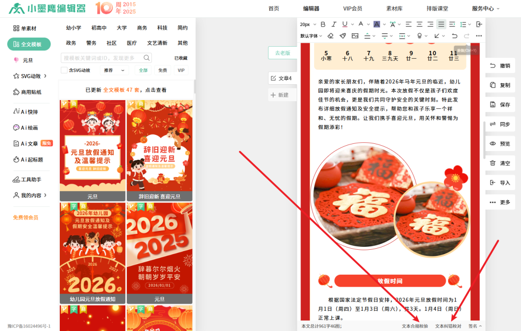Select the 免费 filter
This screenshot has width=521, height=331.
point(163,70)
